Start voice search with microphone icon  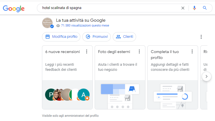(x=194, y=8)
